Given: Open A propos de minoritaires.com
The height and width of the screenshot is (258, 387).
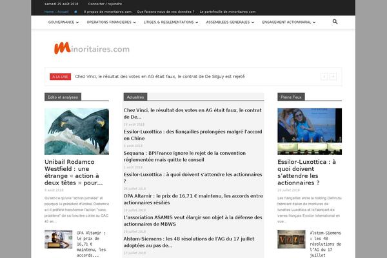Looking at the screenshot, I should click(x=108, y=12).
